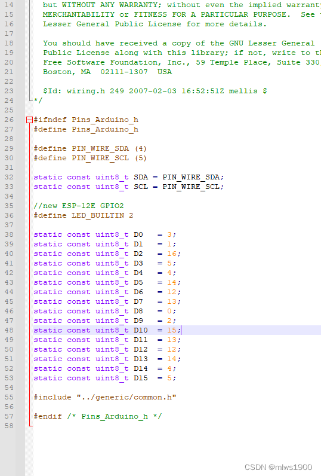Click the comment end '*/' on line 24
The image size is (321, 476).
[x=38, y=100]
